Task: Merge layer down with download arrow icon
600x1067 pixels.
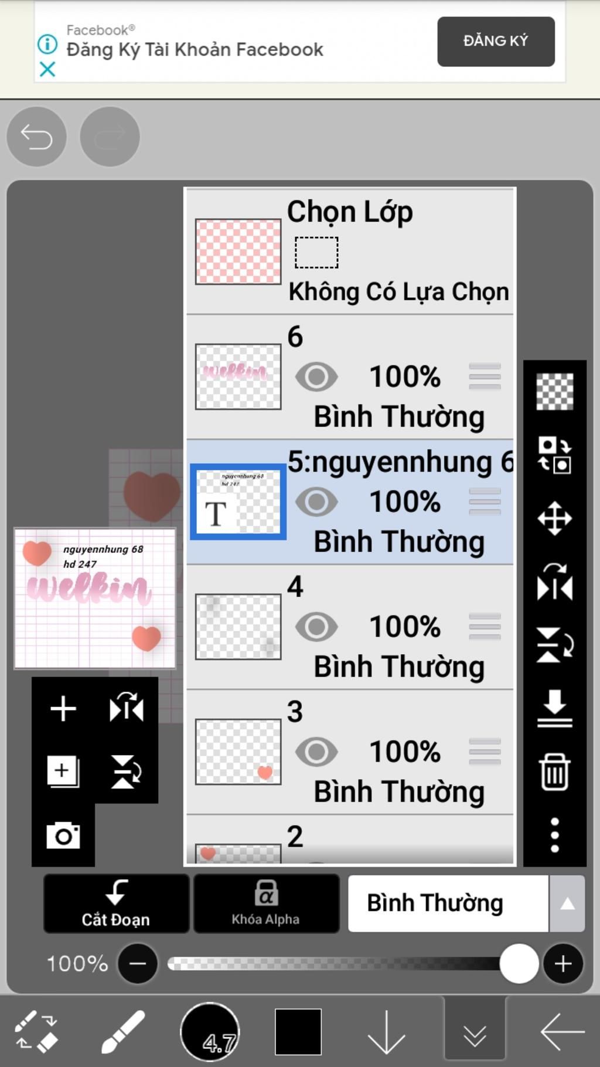Action: pyautogui.click(x=554, y=708)
